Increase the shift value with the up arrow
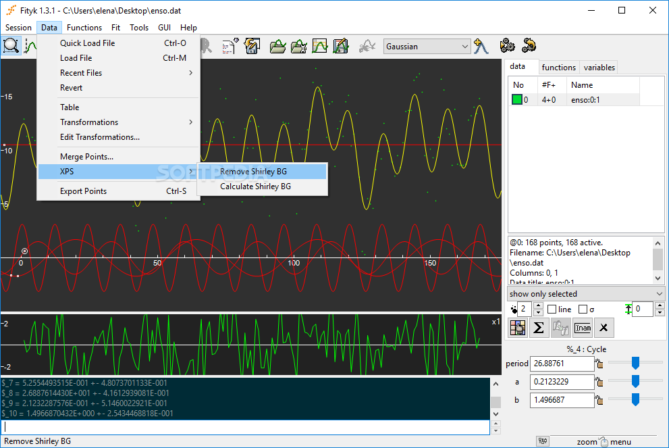This screenshot has width=669, height=448. (660, 306)
